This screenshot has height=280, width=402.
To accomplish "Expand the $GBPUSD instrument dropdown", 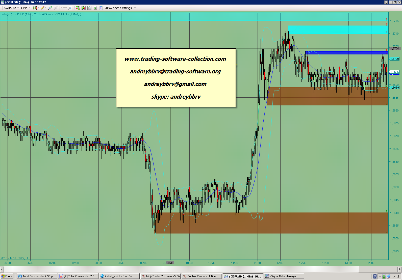I will pyautogui.click(x=18, y=8).
